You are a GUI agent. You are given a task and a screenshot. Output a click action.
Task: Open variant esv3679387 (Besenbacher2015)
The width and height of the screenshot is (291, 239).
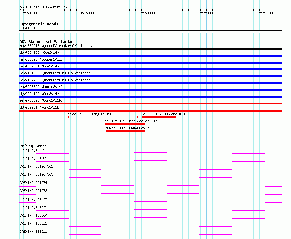[x=132, y=121]
